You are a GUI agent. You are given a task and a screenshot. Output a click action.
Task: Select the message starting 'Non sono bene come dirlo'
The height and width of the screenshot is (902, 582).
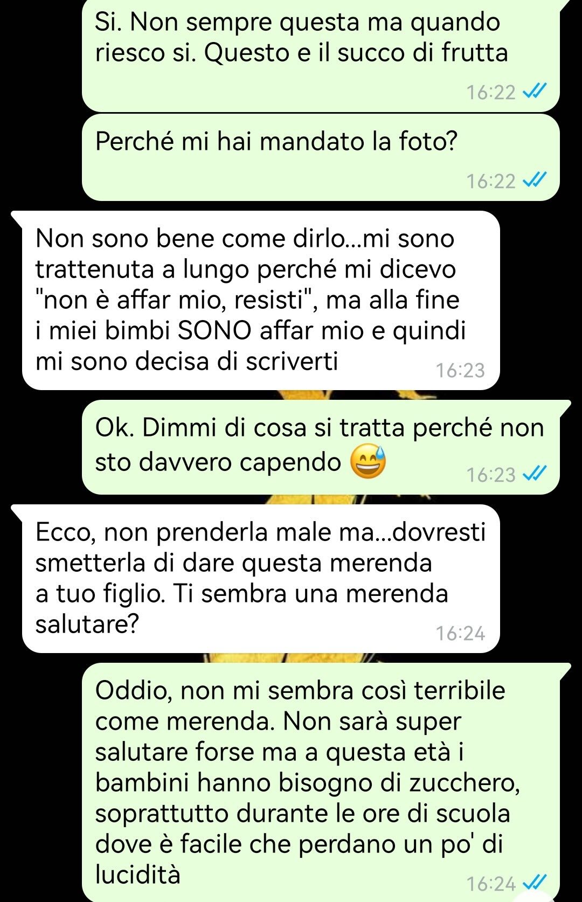tap(261, 300)
